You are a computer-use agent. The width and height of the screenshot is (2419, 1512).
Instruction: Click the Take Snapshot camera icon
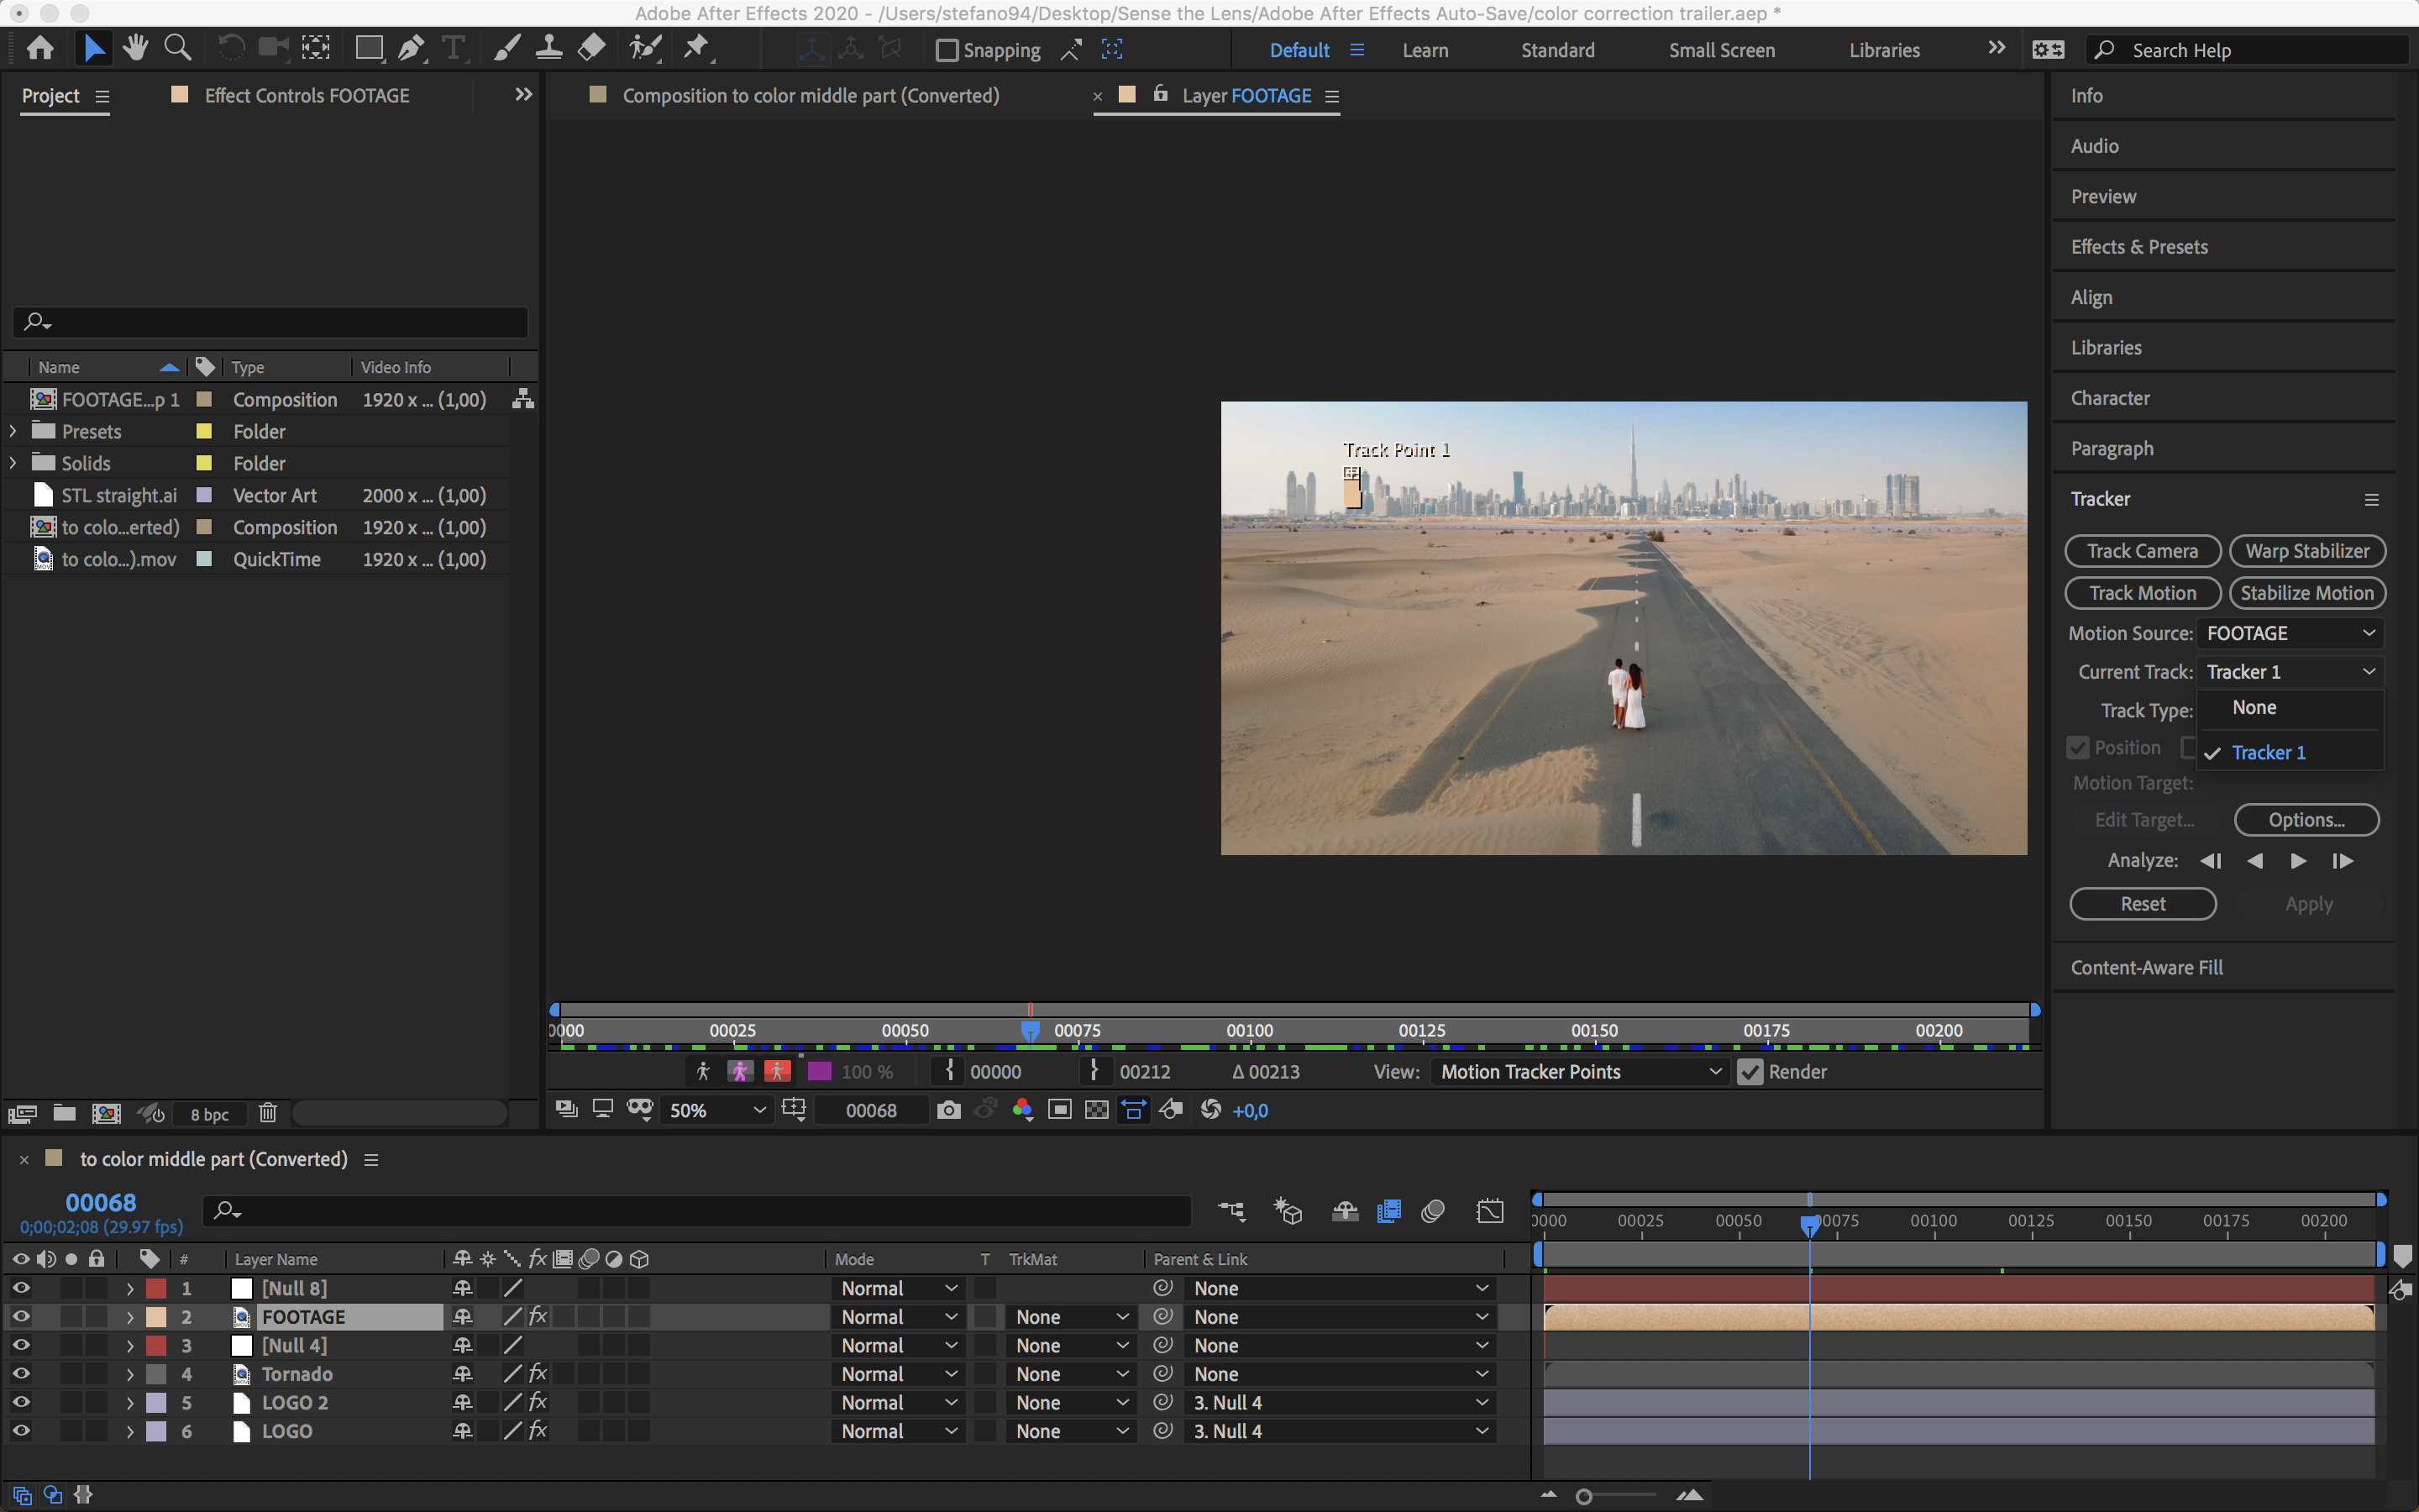[x=948, y=1110]
